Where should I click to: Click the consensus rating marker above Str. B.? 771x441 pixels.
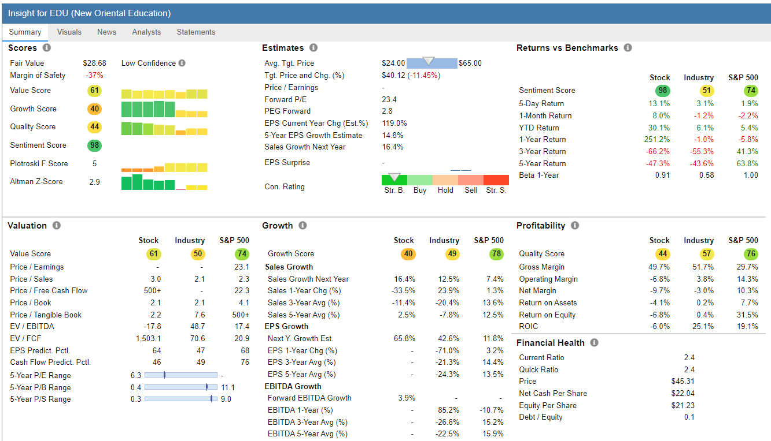394,177
